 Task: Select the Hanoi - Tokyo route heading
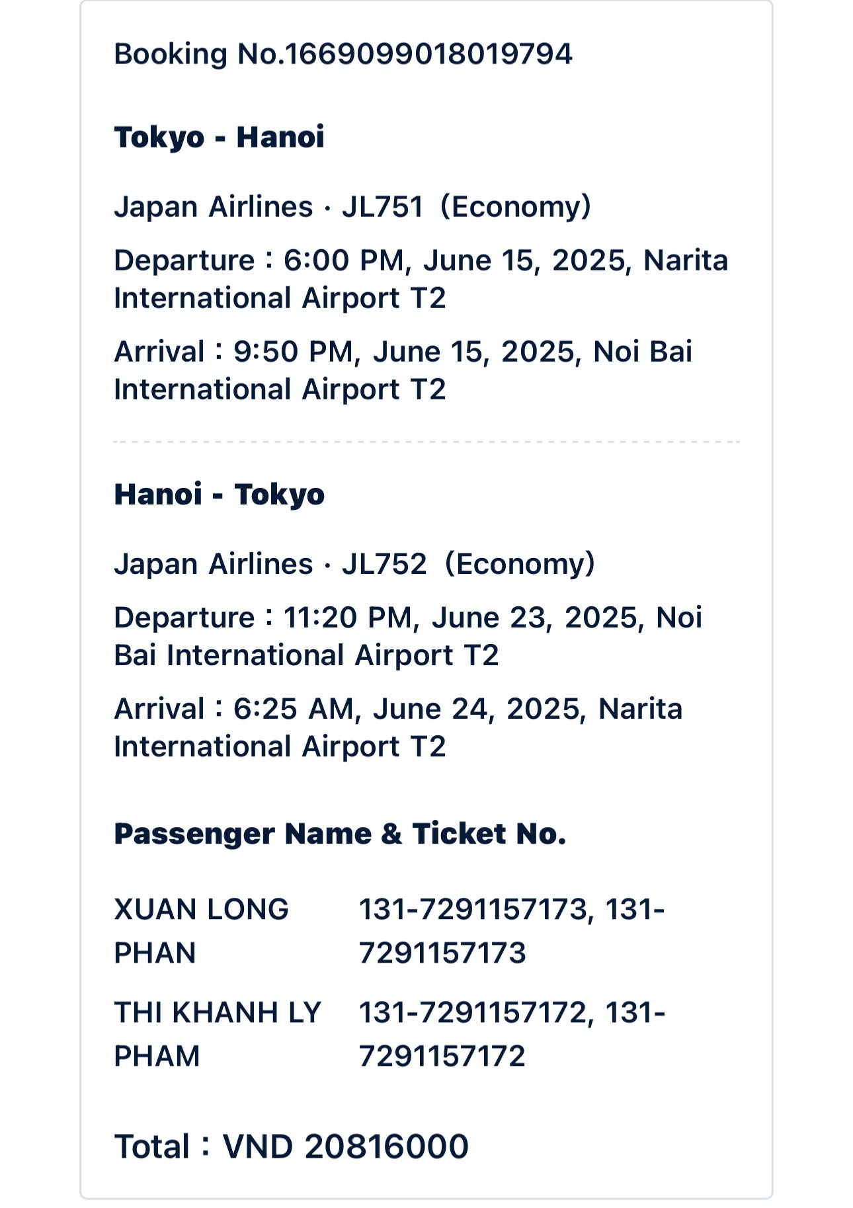(x=219, y=495)
